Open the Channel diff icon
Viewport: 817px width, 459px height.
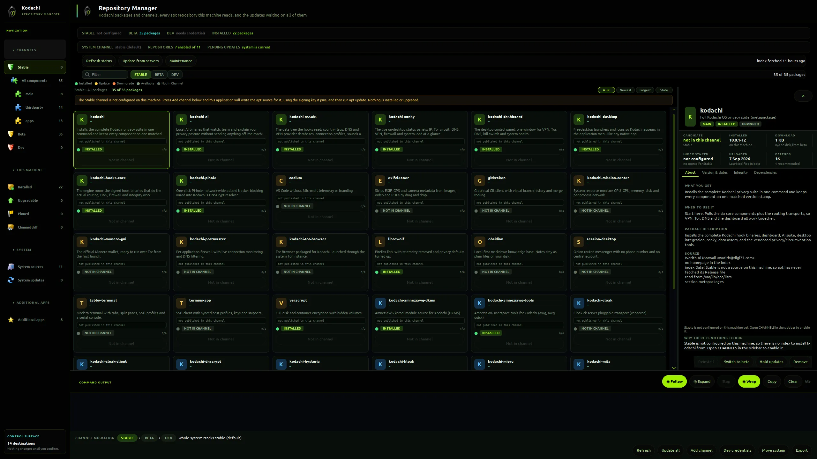pyautogui.click(x=11, y=227)
